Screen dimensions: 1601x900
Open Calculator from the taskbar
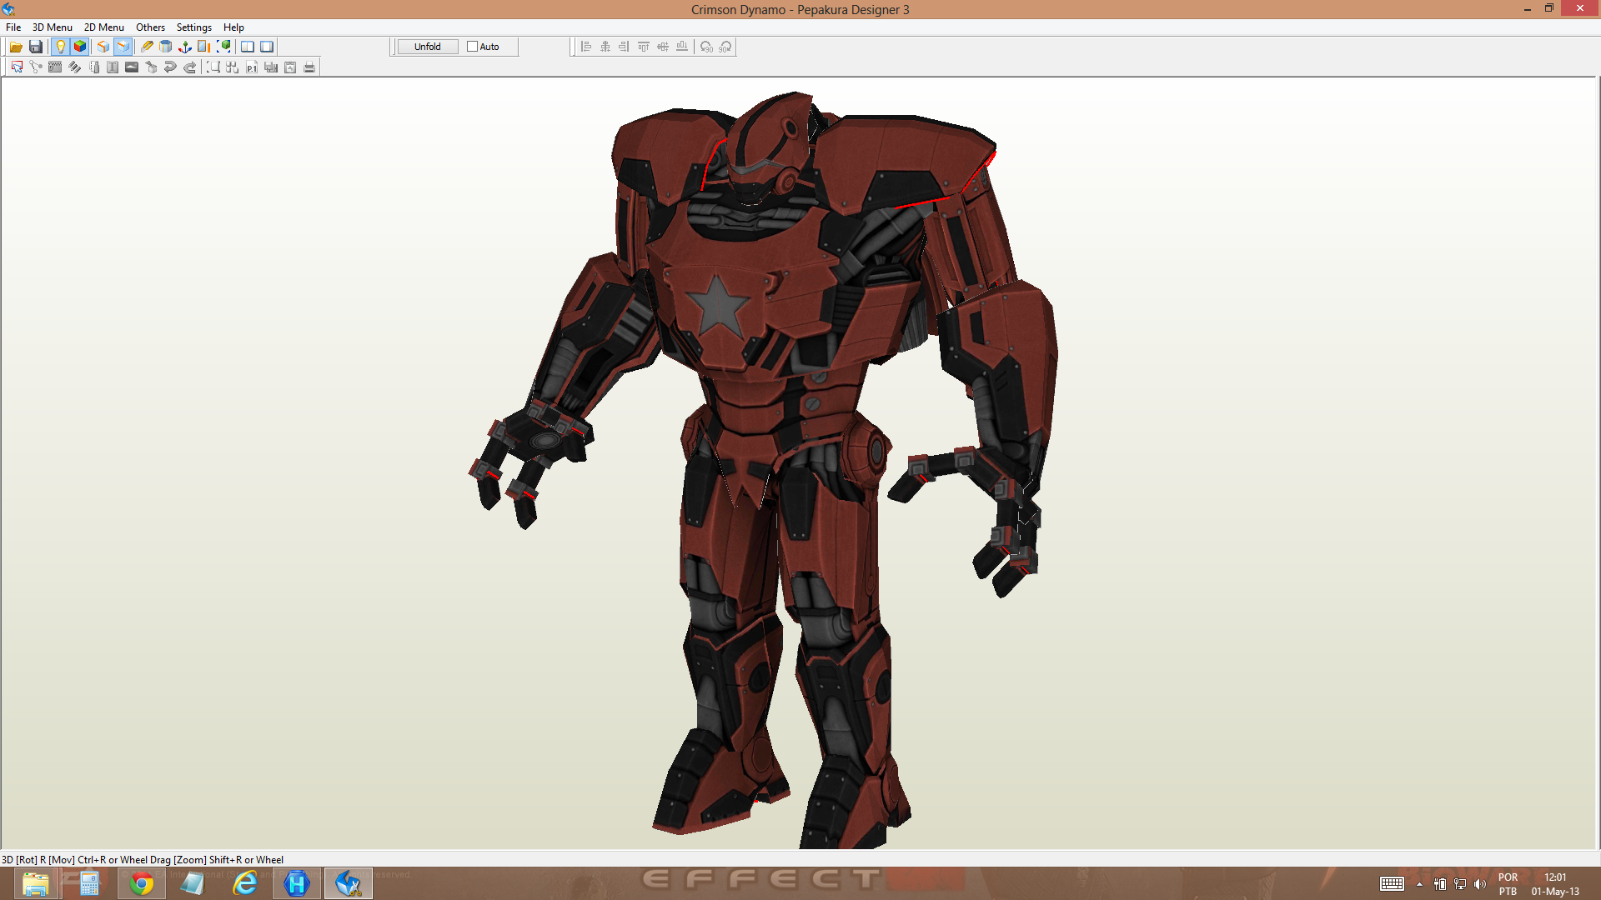click(89, 883)
